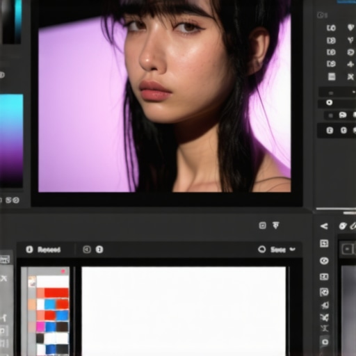Click the pink dot atop the swatch palette
356x356 pixels.
click(63, 271)
